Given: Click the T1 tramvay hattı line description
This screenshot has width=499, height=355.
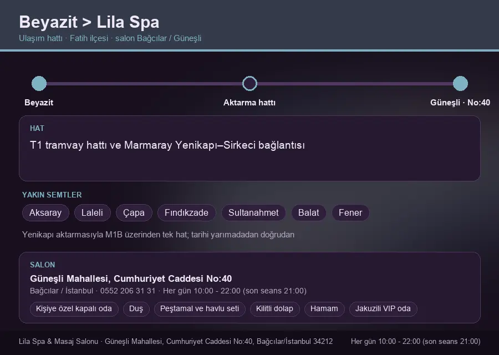Looking at the screenshot, I should pyautogui.click(x=167, y=145).
